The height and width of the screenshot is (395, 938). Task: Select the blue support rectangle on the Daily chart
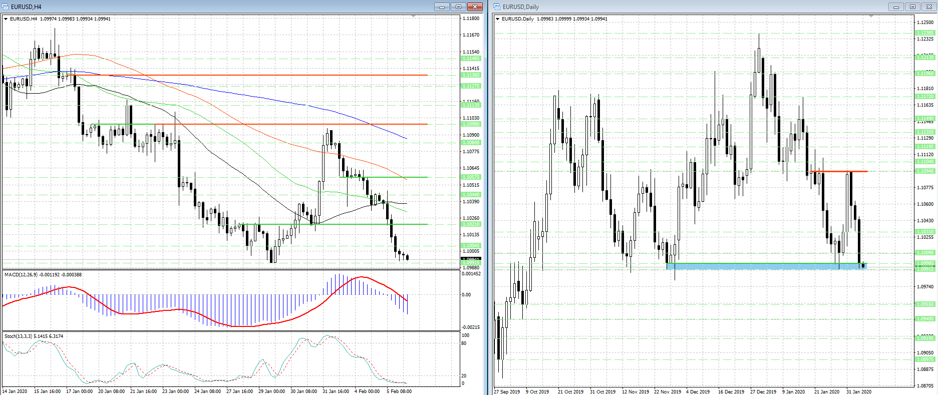click(766, 266)
